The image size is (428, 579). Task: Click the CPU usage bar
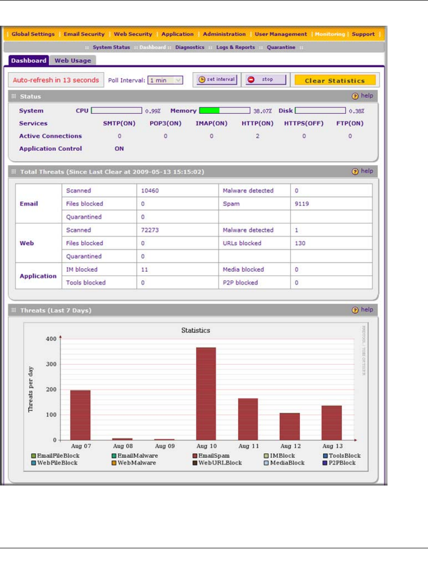point(116,110)
